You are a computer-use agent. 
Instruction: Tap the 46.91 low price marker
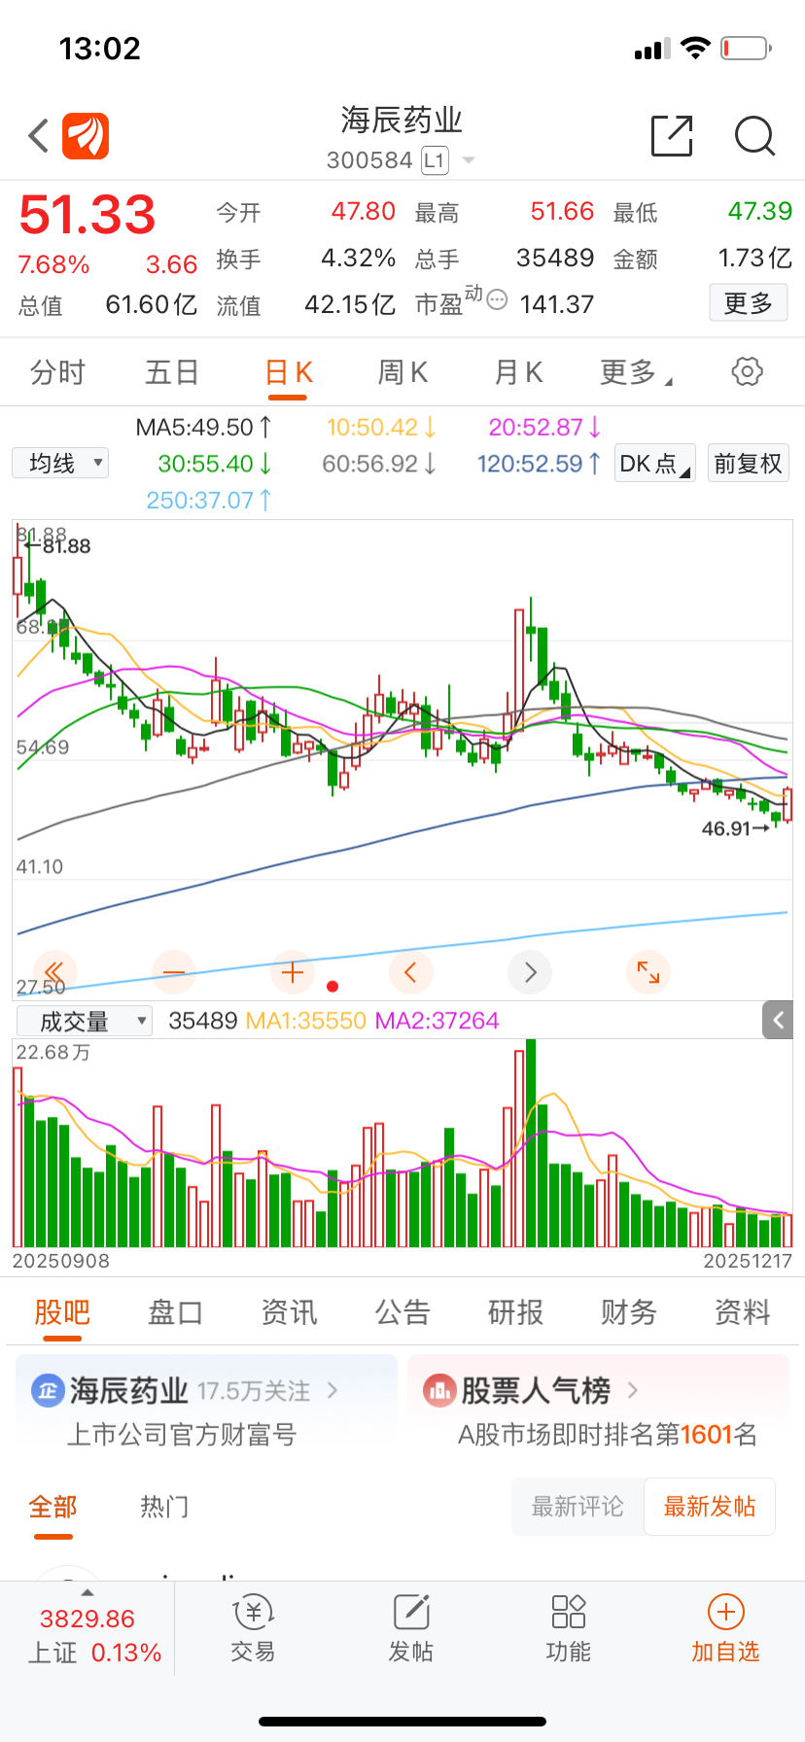(x=736, y=829)
